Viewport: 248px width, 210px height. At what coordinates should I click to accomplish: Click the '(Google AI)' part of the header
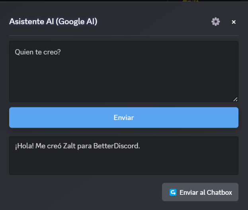coord(76,21)
